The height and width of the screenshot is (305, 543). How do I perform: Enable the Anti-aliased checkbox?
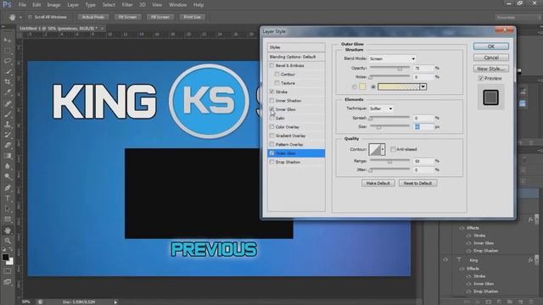coord(393,149)
